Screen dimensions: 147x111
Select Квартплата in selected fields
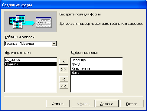[96, 68]
